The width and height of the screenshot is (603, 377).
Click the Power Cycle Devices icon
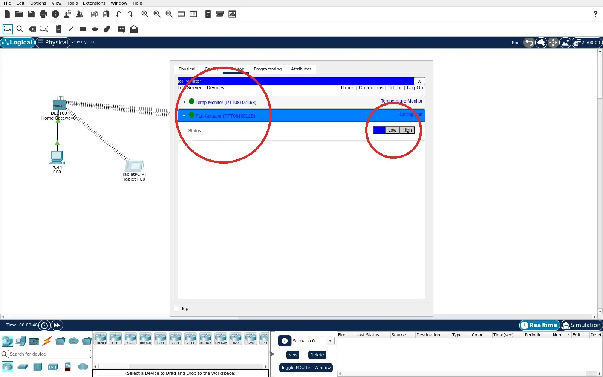click(44, 325)
